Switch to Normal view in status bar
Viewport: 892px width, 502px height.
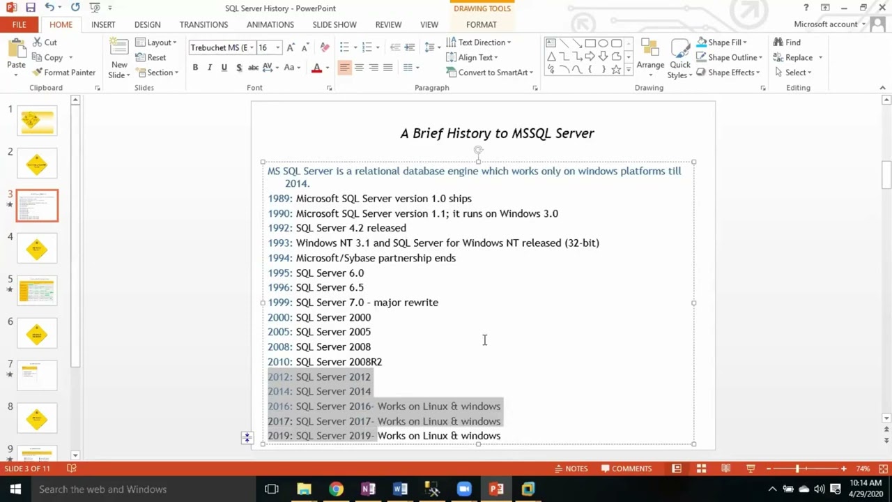pos(677,469)
